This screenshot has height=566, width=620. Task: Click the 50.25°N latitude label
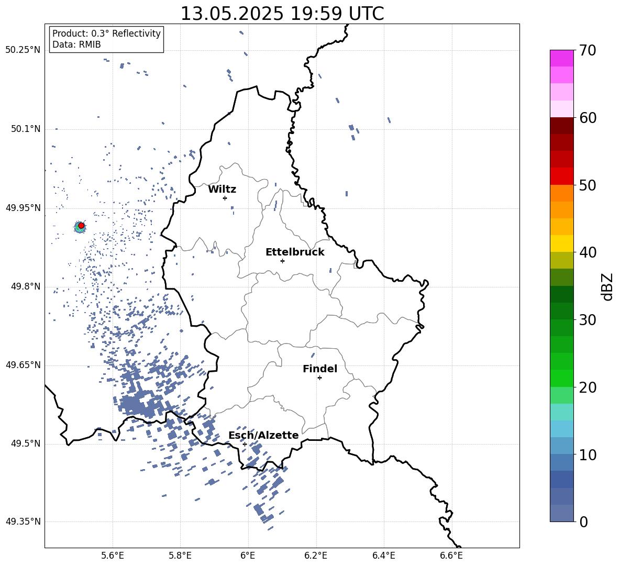click(23, 50)
